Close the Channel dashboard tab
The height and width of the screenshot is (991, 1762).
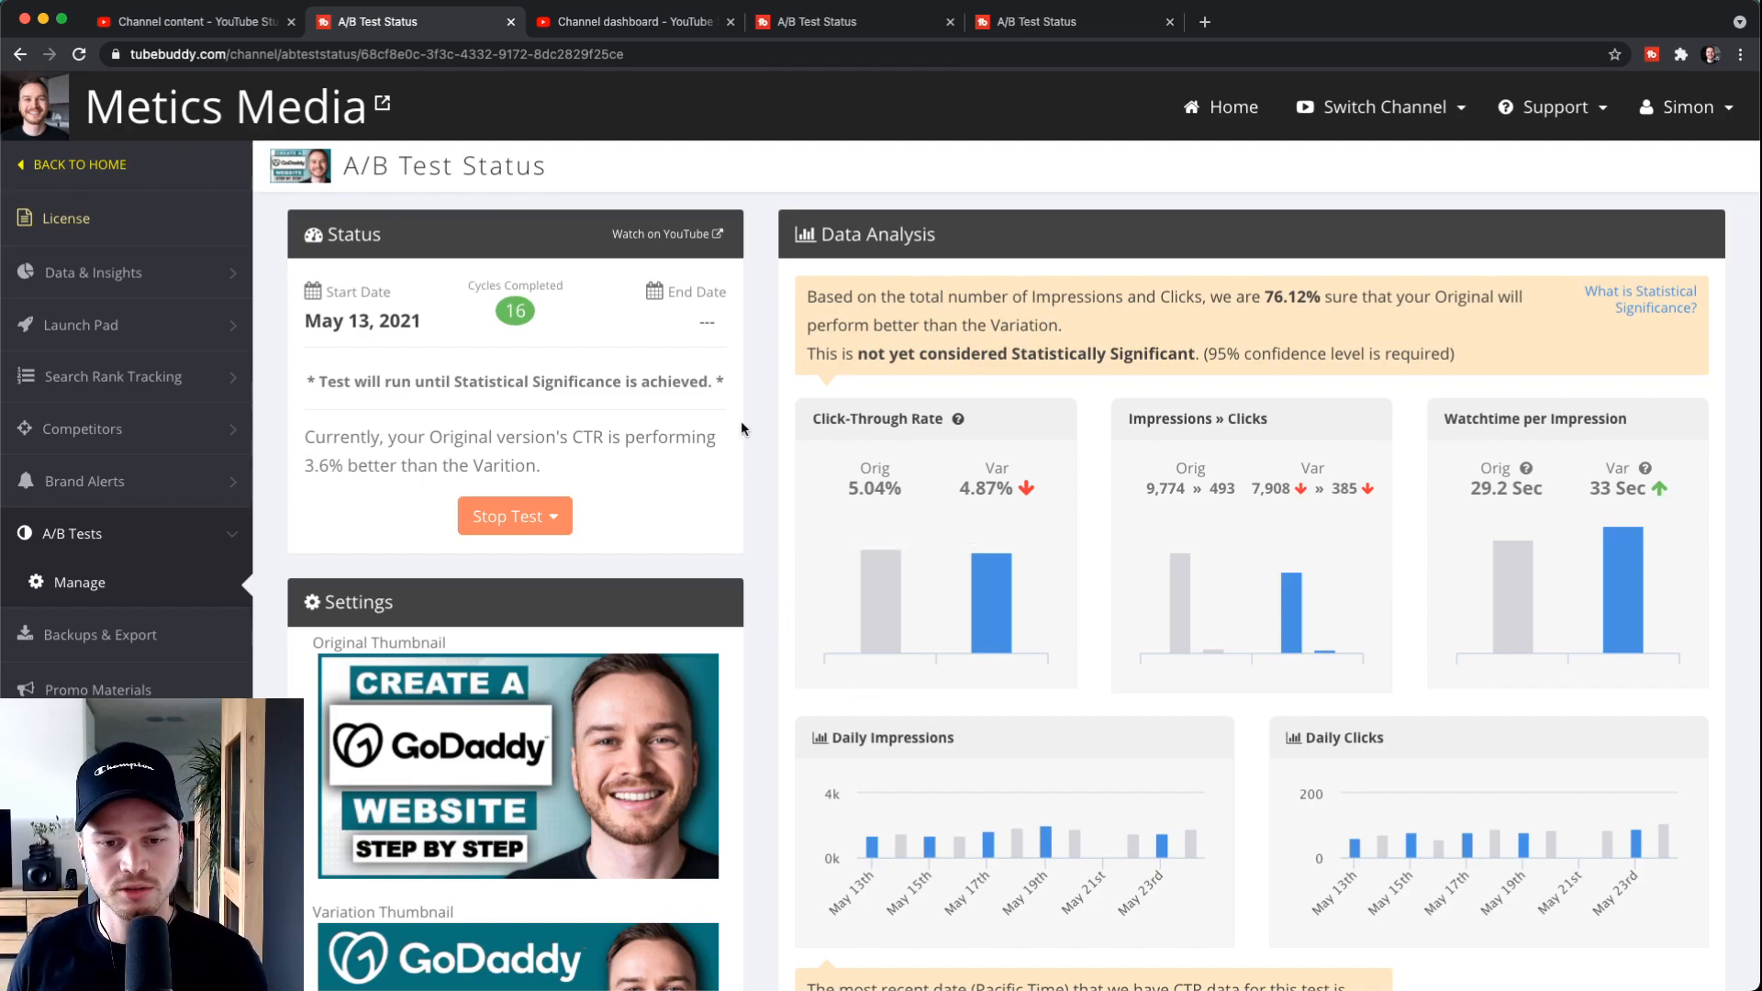click(730, 21)
